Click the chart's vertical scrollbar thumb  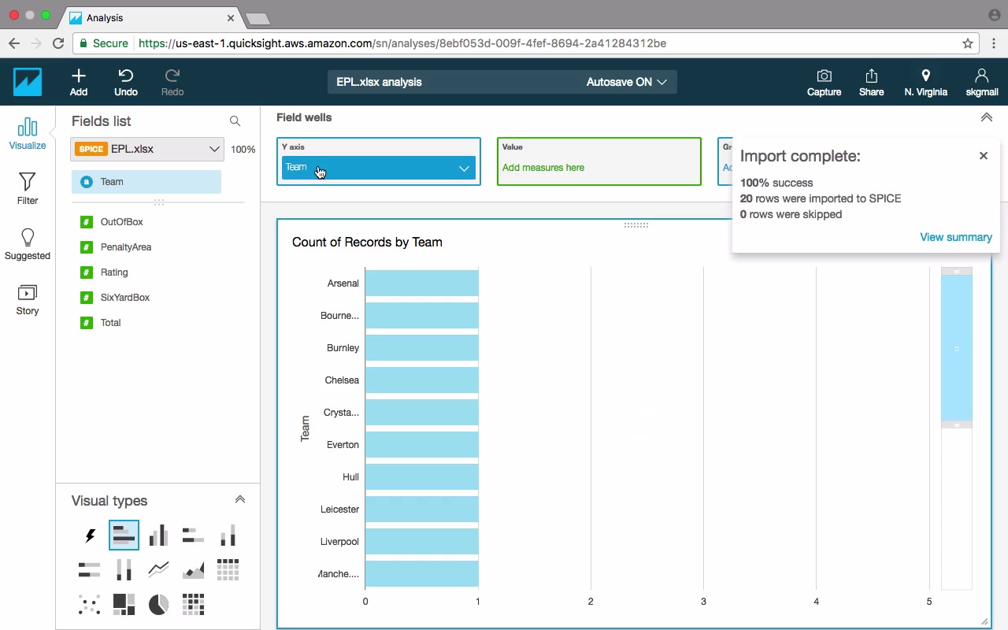[957, 348]
